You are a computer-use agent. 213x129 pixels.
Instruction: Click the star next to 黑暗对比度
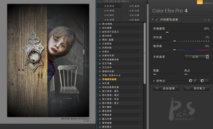[x=100, y=71]
